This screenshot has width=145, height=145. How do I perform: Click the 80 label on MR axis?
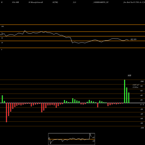[142, 86]
